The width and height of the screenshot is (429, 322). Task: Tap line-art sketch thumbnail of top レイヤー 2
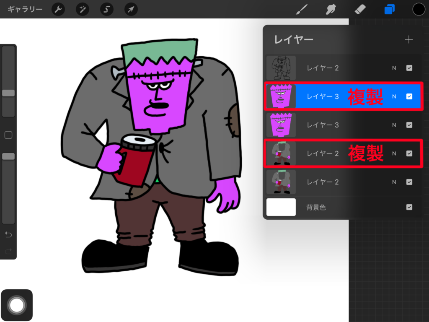281,68
